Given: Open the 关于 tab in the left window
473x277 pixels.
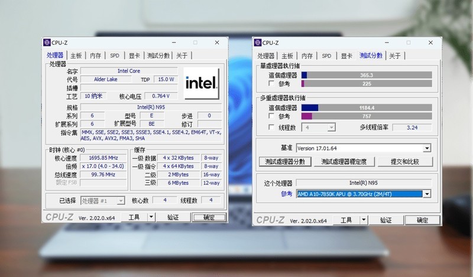Looking at the screenshot, I should click(x=182, y=56).
